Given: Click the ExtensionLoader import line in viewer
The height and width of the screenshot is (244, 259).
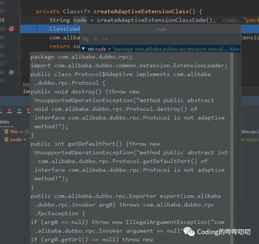Looking at the screenshot, I should [129, 65].
